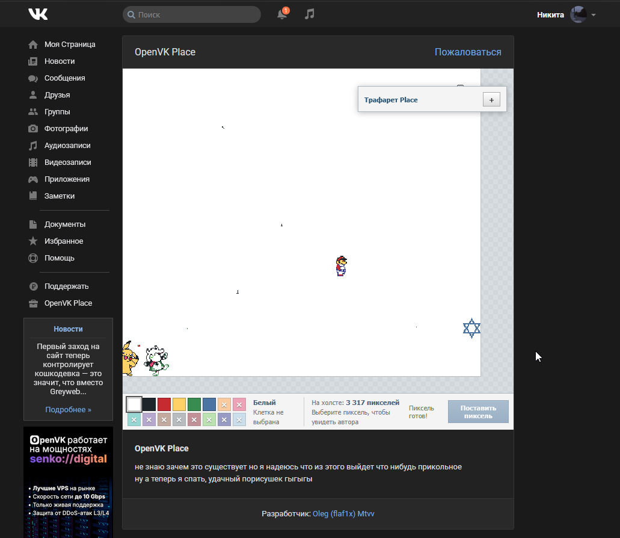Click the chat bubbles icon beside Сообщения
Screen dimensions: 620x538
click(33, 78)
